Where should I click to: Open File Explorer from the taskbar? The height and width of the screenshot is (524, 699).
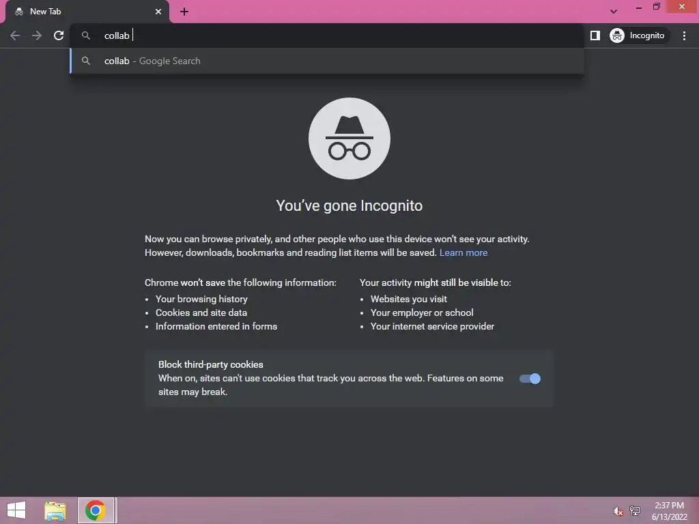(x=55, y=510)
